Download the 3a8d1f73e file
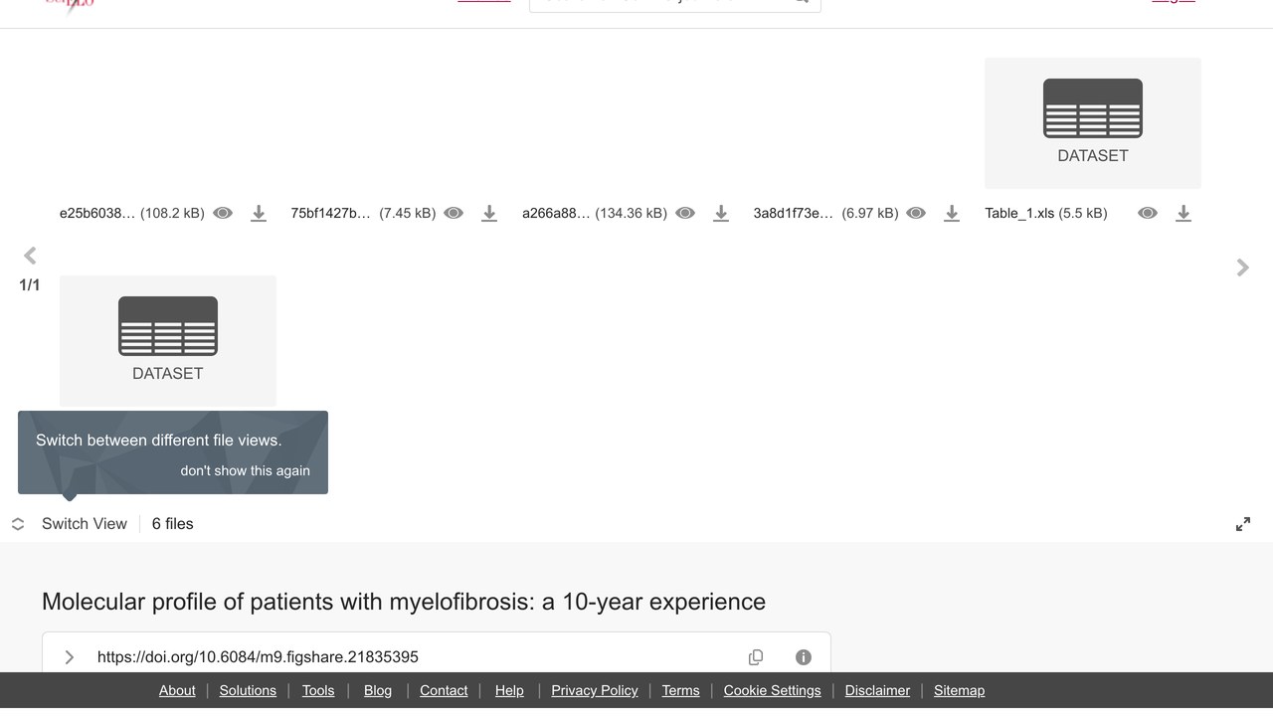Viewport: 1273px width, 716px height. [x=952, y=213]
